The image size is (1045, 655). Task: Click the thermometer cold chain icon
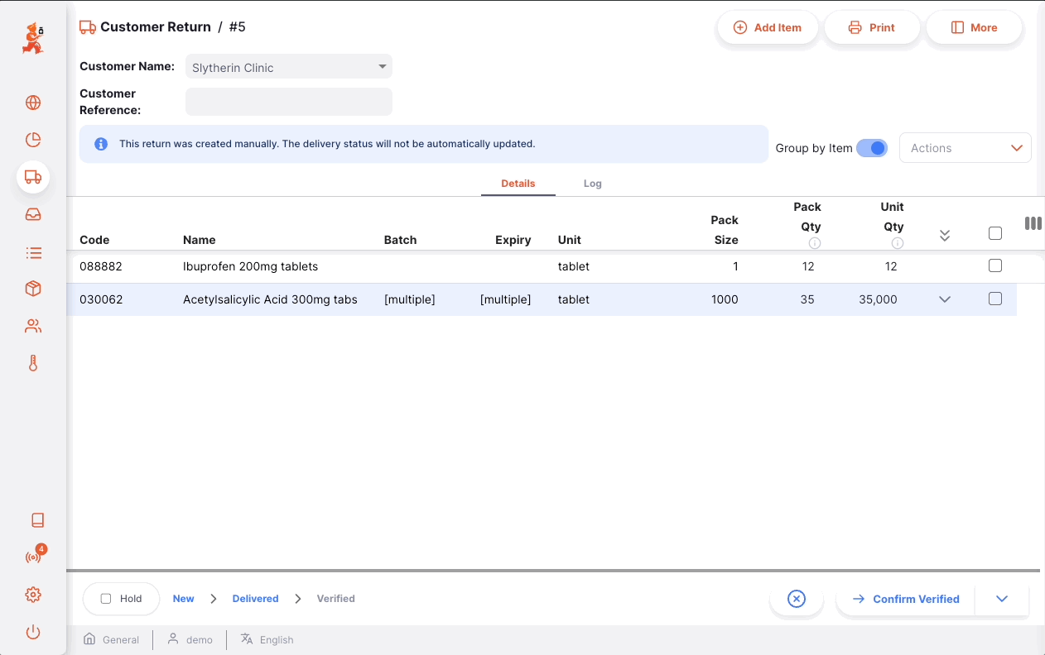click(33, 363)
